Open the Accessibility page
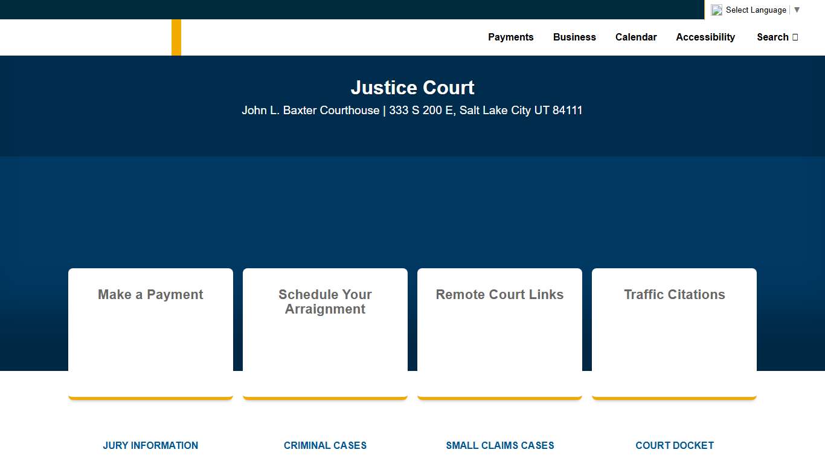Screen dimensions: 825x464 coord(705,37)
